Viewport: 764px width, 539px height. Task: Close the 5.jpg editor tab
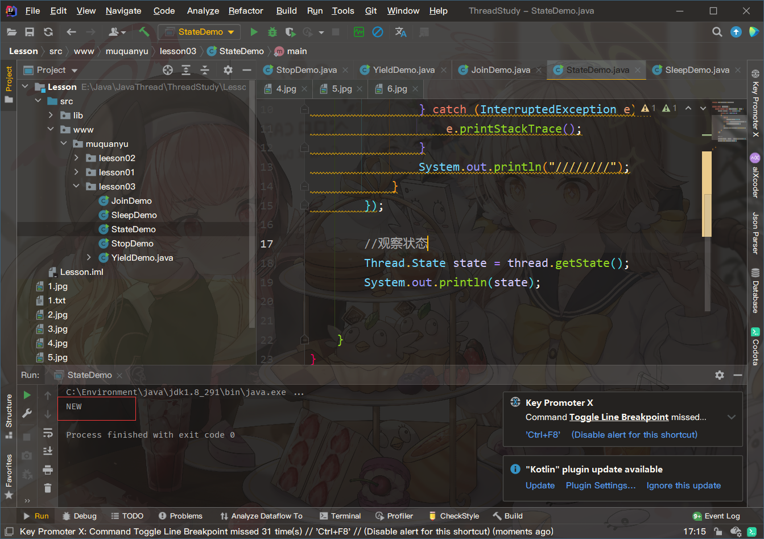[x=360, y=89]
